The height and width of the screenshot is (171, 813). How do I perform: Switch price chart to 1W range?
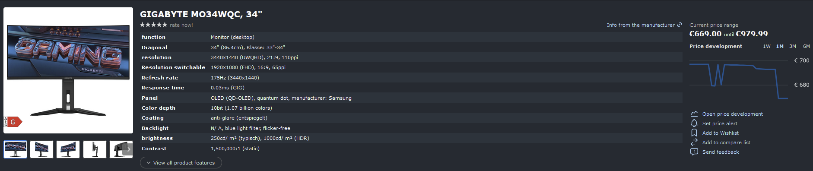point(767,46)
